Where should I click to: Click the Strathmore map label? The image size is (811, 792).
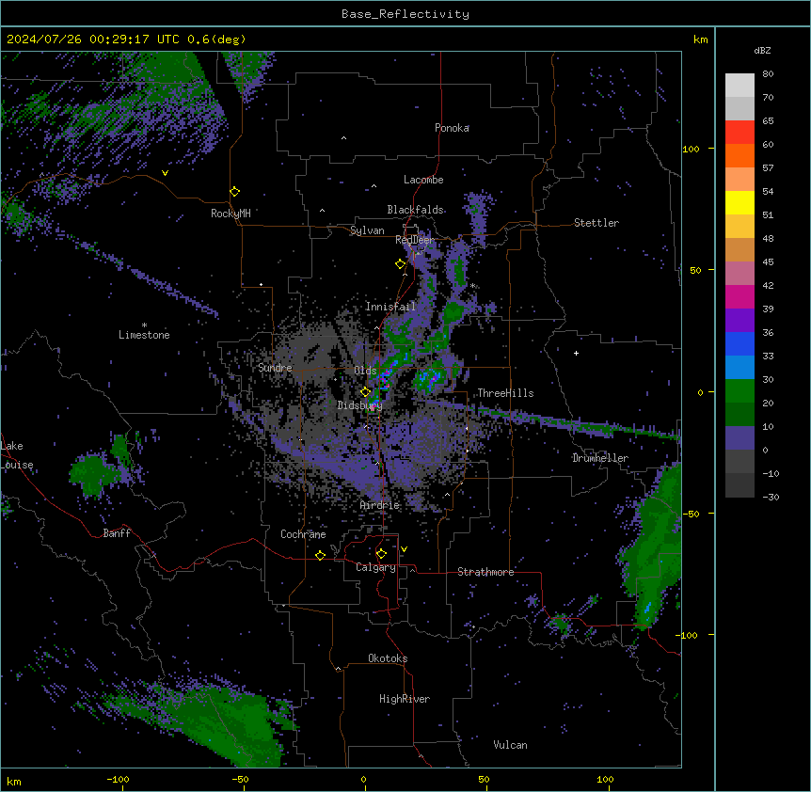coord(485,572)
